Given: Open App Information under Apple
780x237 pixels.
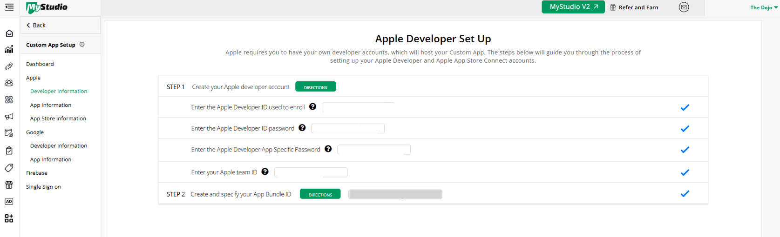Looking at the screenshot, I should point(51,105).
